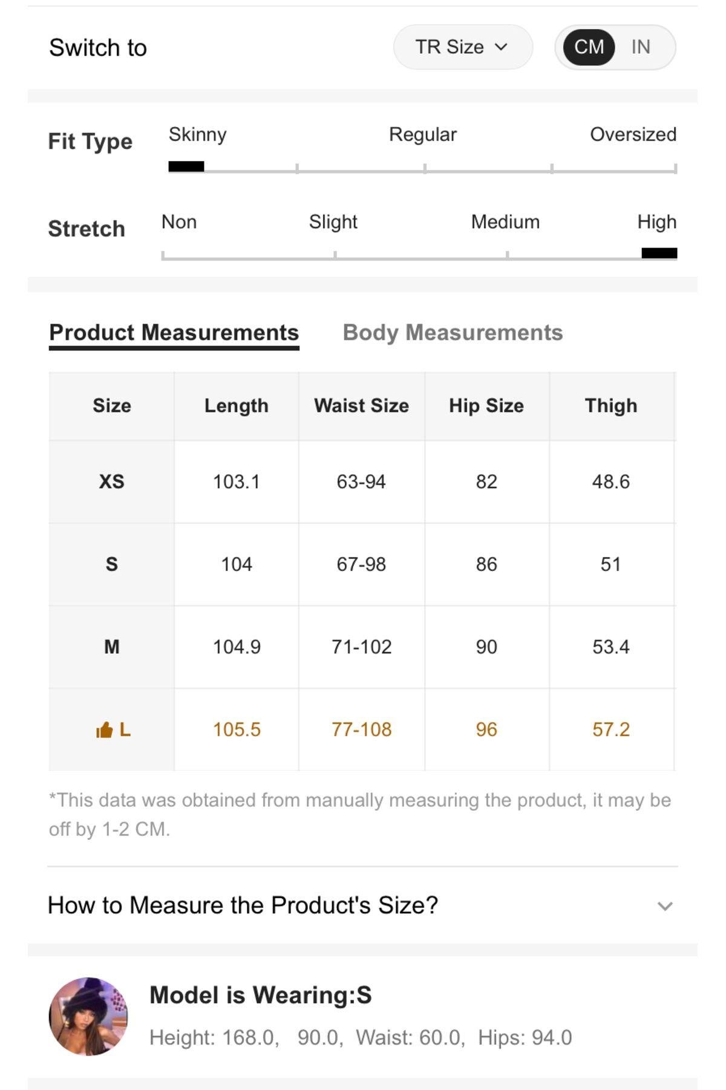Open the TR Size dropdown
This screenshot has width=726, height=1090.
tap(463, 47)
